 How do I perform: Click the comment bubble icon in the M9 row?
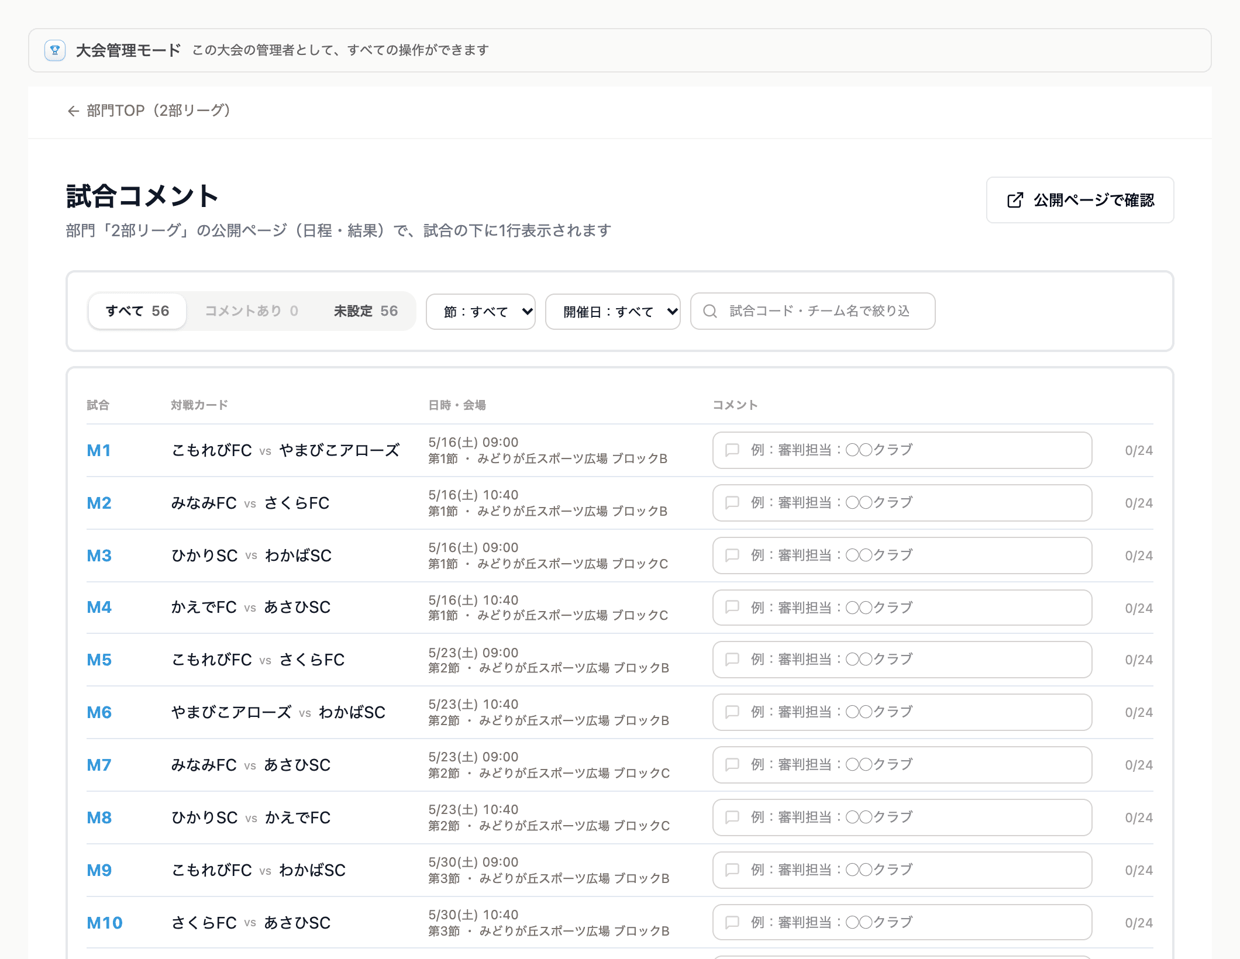pos(732,870)
